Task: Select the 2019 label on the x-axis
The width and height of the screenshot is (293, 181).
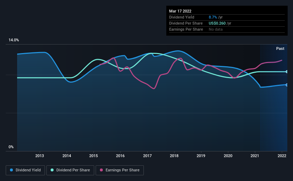Action: (x=201, y=156)
